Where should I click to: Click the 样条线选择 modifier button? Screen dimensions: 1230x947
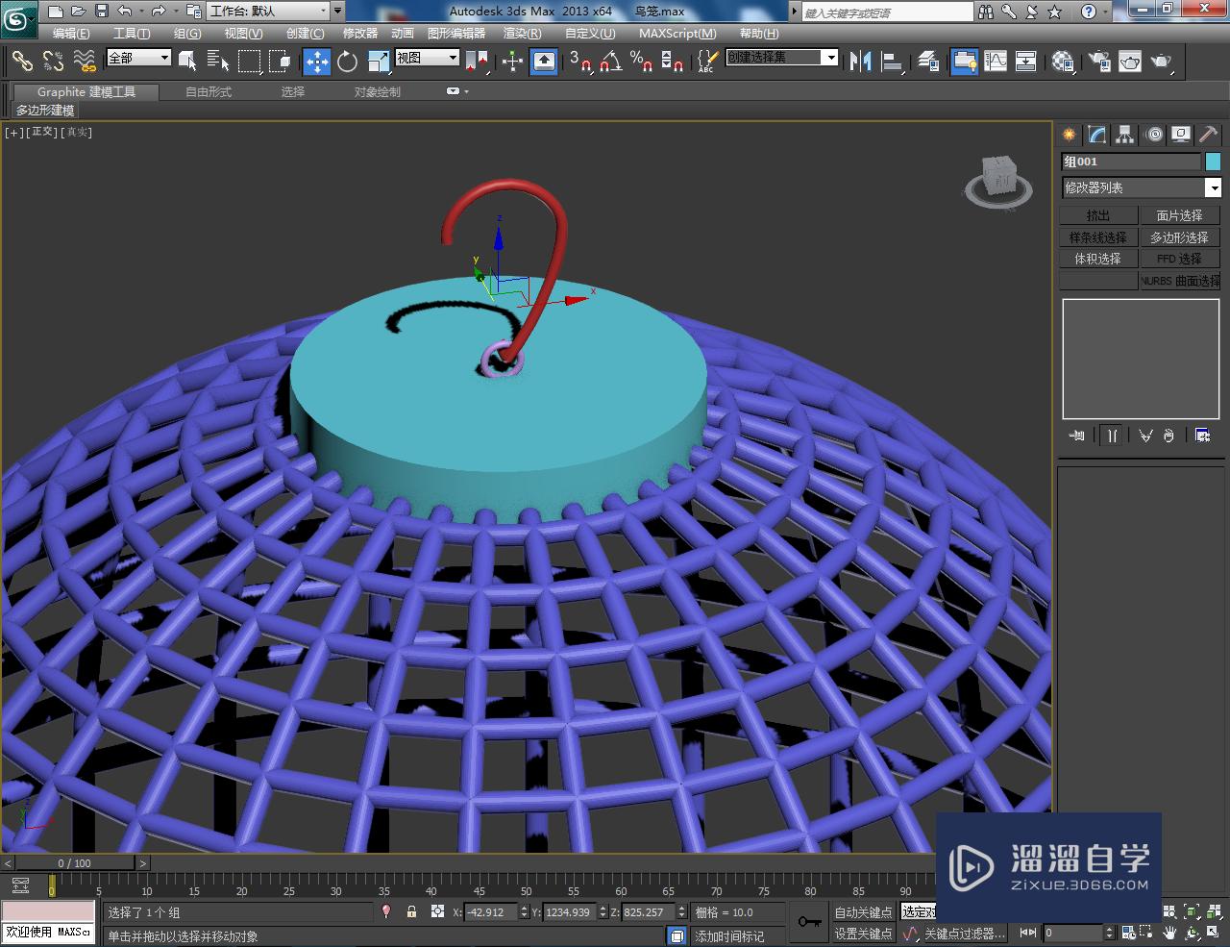1098,237
